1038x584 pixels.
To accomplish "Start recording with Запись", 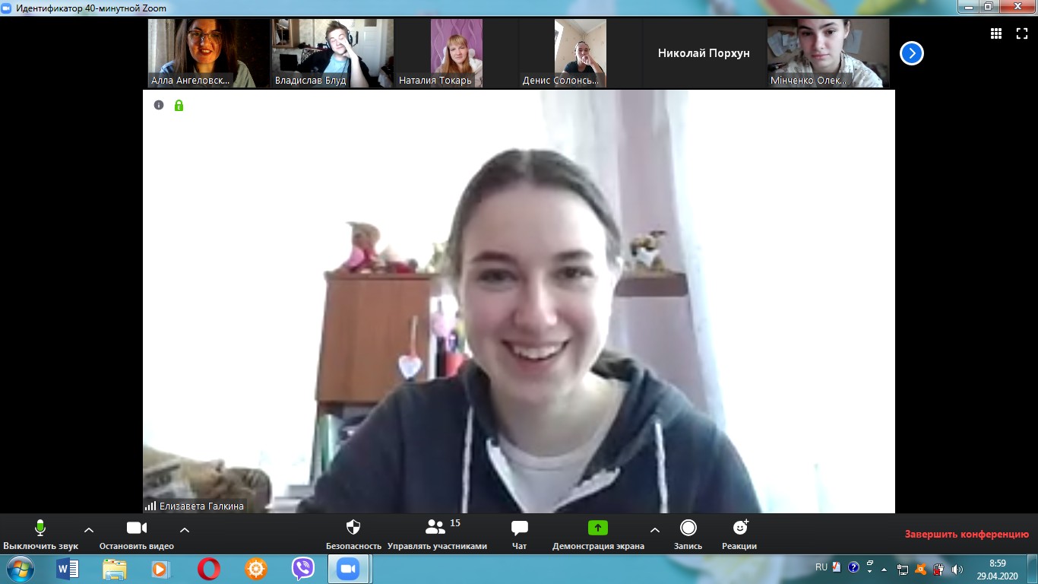I will 688,535.
